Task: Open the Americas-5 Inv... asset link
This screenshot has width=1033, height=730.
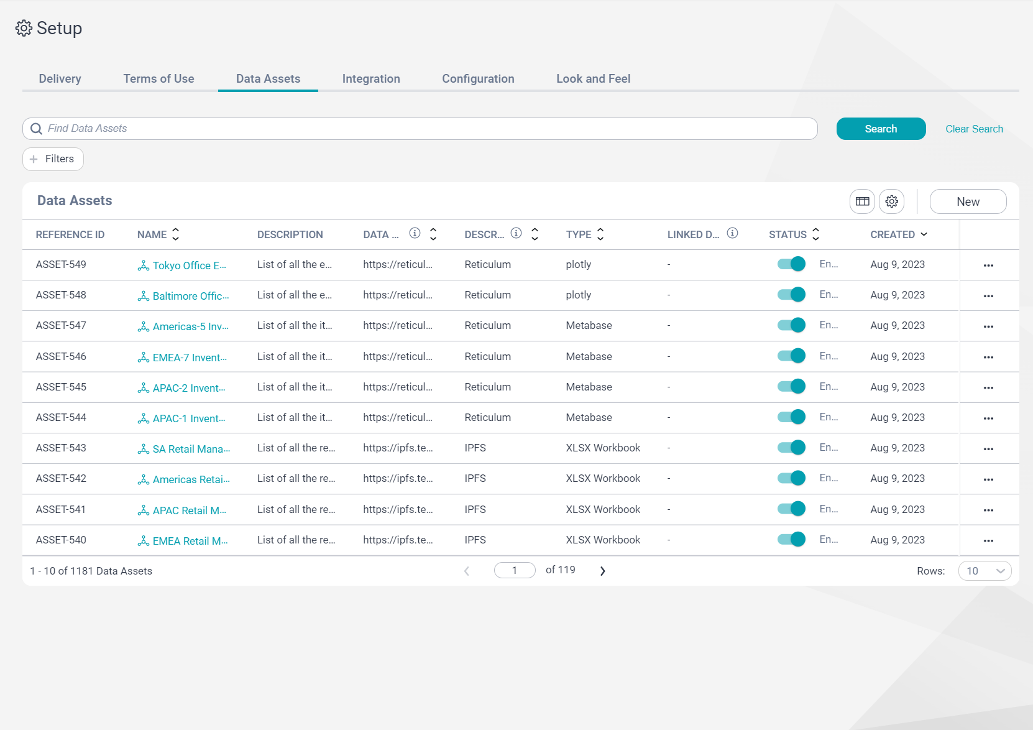Action: [191, 326]
